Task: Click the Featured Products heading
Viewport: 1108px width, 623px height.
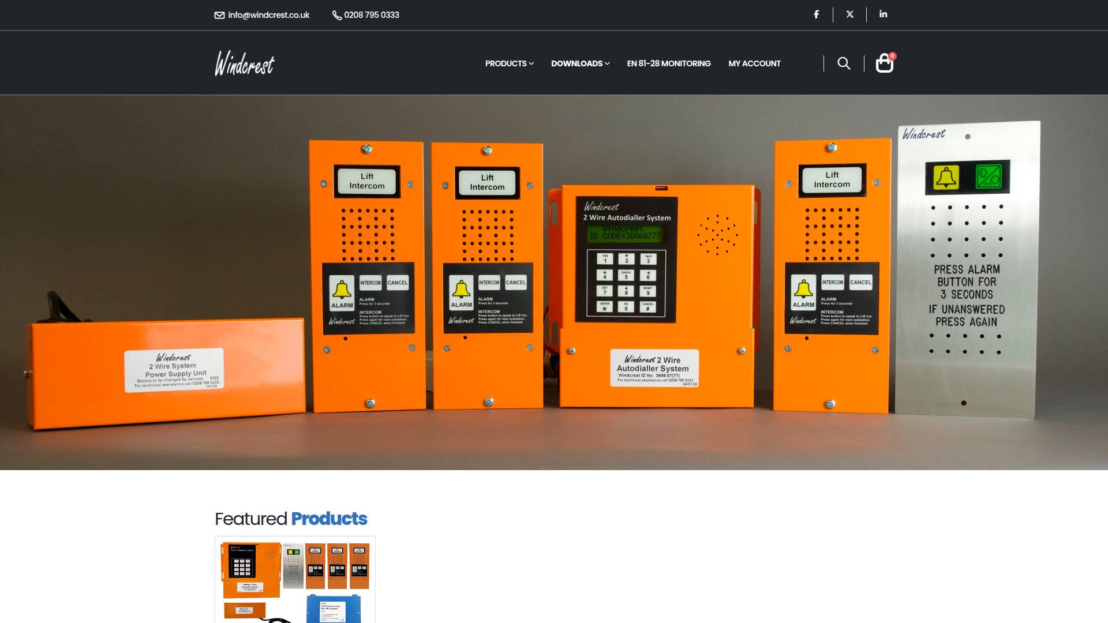Action: (x=291, y=519)
